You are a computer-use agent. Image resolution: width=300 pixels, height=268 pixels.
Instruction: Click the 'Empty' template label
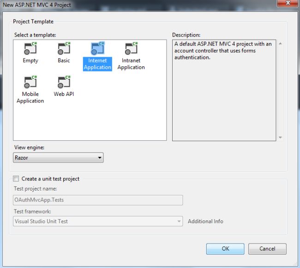tap(30, 60)
